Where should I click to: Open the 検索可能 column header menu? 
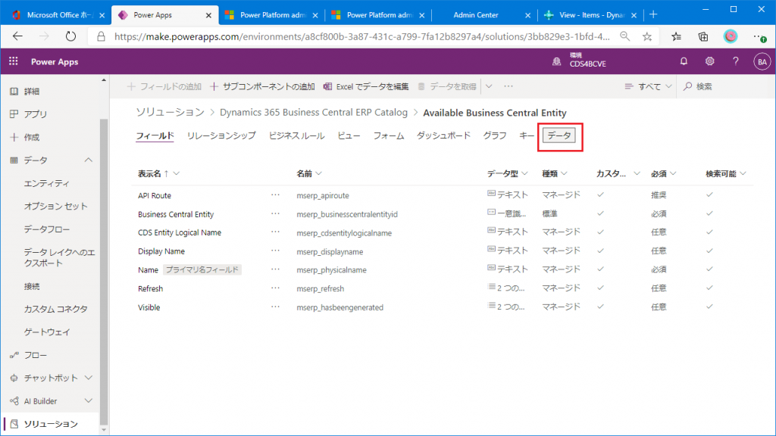coord(726,173)
